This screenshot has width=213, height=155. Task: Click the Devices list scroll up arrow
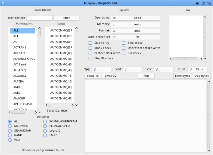tap(76, 28)
